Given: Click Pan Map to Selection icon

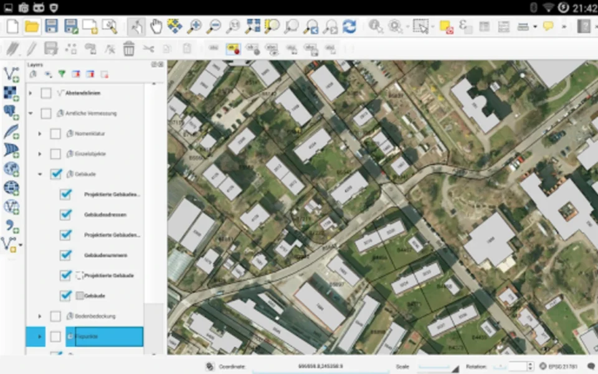Looking at the screenshot, I should pyautogui.click(x=175, y=26).
